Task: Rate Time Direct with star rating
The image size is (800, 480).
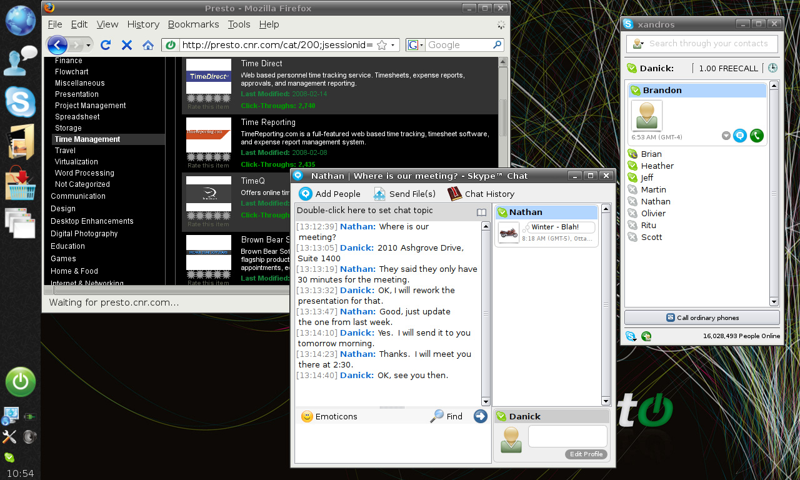Action: 209,99
